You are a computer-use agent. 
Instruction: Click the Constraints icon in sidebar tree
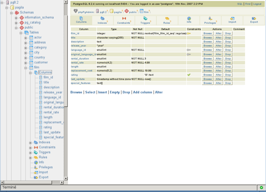[36, 147]
